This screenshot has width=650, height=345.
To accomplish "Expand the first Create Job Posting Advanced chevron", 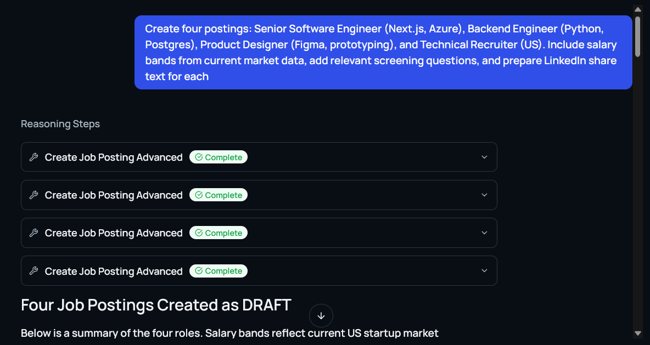I will [x=484, y=157].
